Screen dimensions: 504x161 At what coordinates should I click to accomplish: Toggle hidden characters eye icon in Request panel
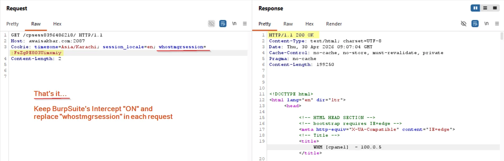coord(211,24)
